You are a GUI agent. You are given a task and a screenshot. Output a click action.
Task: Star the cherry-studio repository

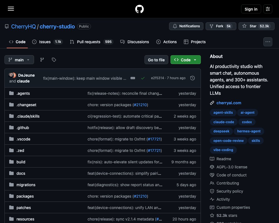(x=256, y=26)
